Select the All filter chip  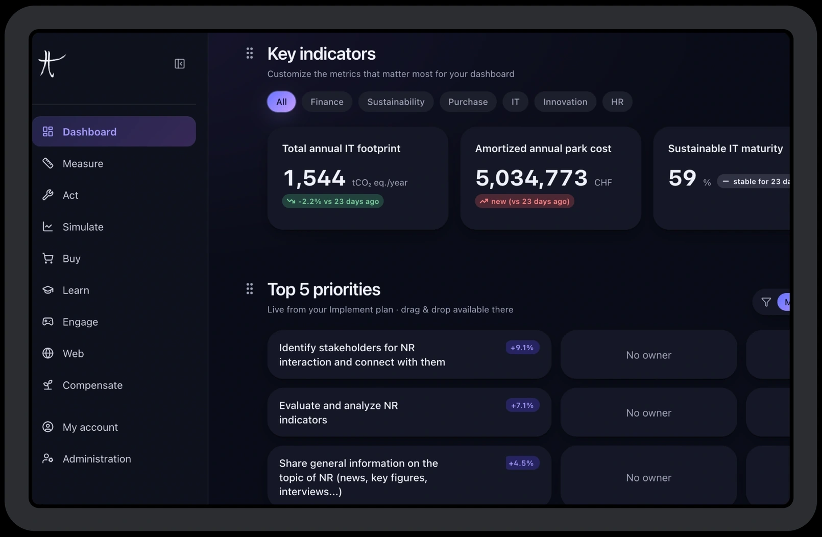pos(281,102)
